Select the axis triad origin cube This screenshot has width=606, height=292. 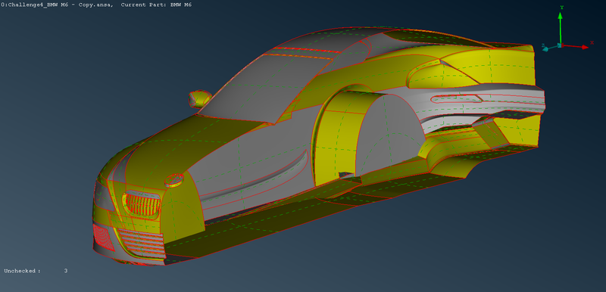(560, 45)
